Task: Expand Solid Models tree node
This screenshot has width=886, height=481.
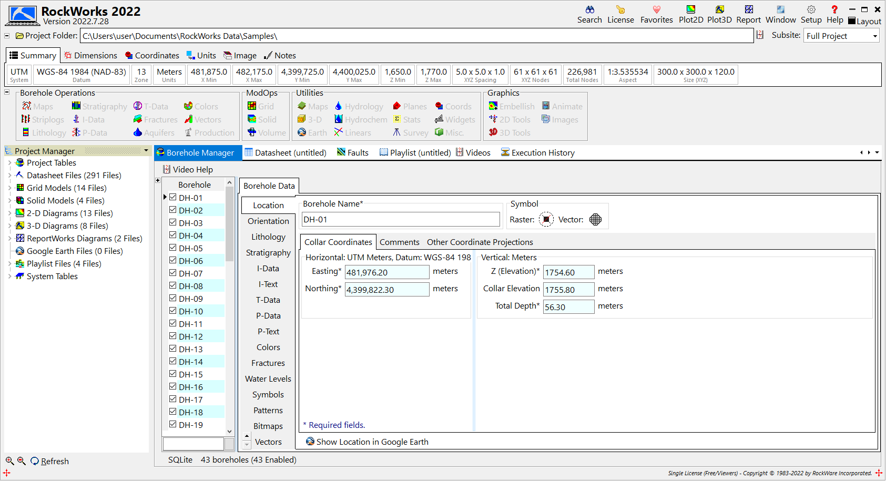Action: point(9,201)
